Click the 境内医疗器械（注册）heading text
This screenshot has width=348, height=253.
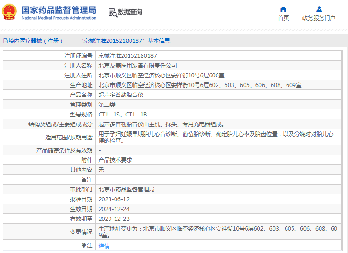pyautogui.click(x=36, y=41)
